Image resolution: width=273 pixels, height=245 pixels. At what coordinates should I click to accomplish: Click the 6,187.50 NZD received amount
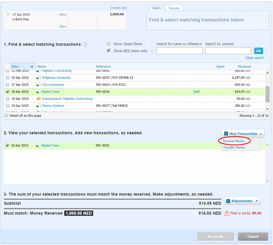[x=241, y=78]
